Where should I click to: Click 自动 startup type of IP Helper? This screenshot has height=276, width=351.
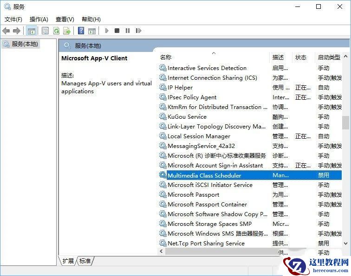click(x=324, y=88)
